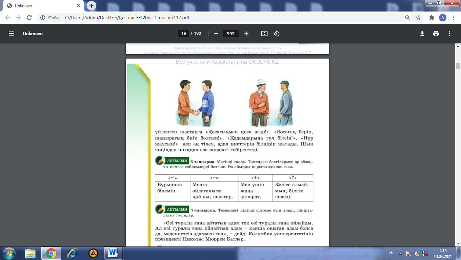The image size is (461, 260).
Task: View site information next to Файл
Action: (43, 18)
